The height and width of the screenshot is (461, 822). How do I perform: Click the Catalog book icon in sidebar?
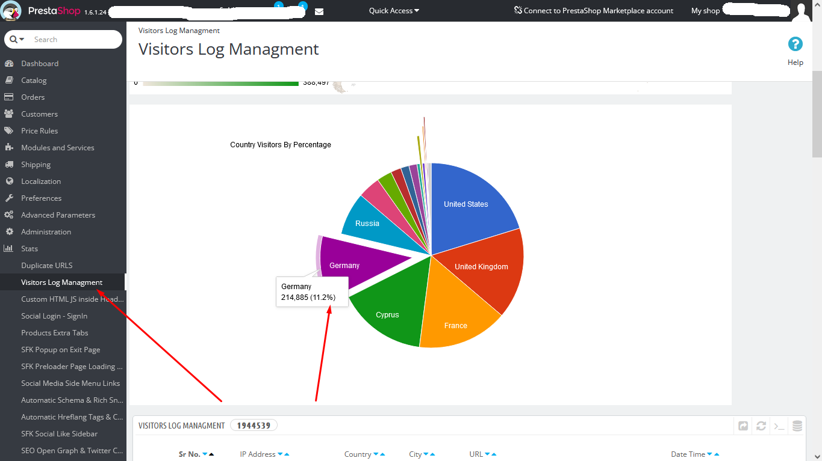9,81
